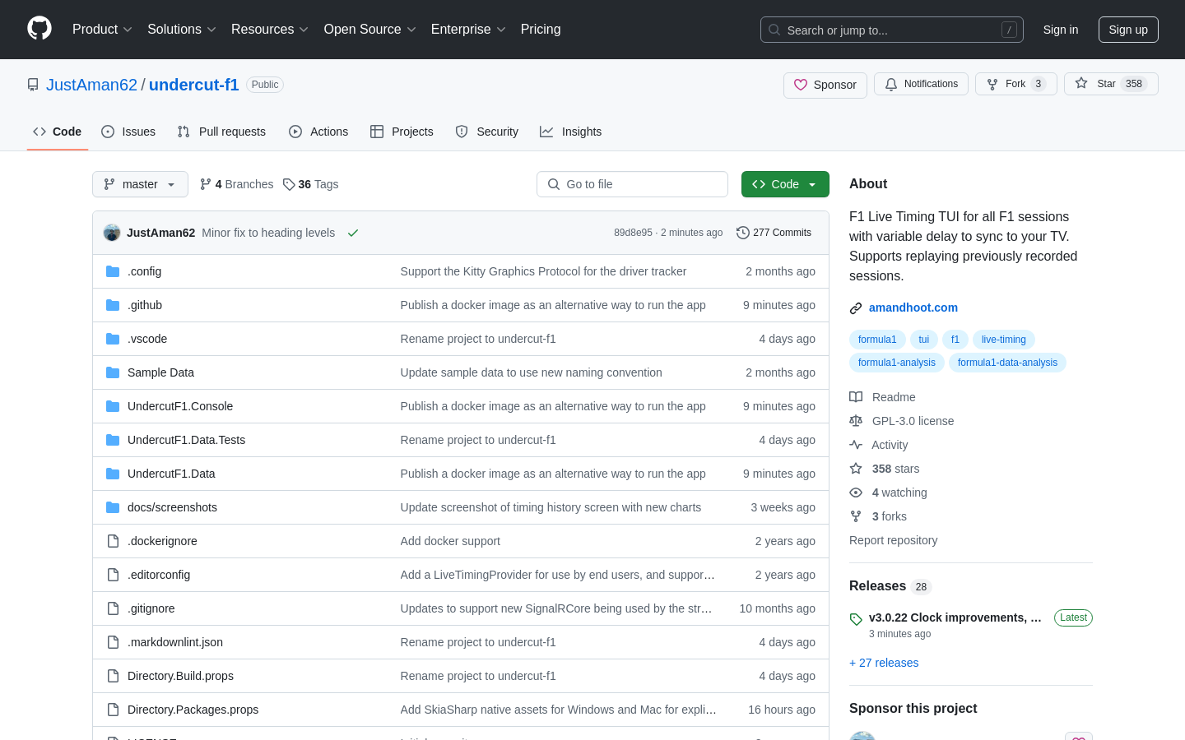The image size is (1185, 740).
Task: Click the Sign in link
Action: click(x=1061, y=30)
